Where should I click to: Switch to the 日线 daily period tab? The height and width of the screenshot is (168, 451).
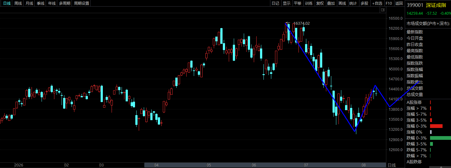pos(7,3)
